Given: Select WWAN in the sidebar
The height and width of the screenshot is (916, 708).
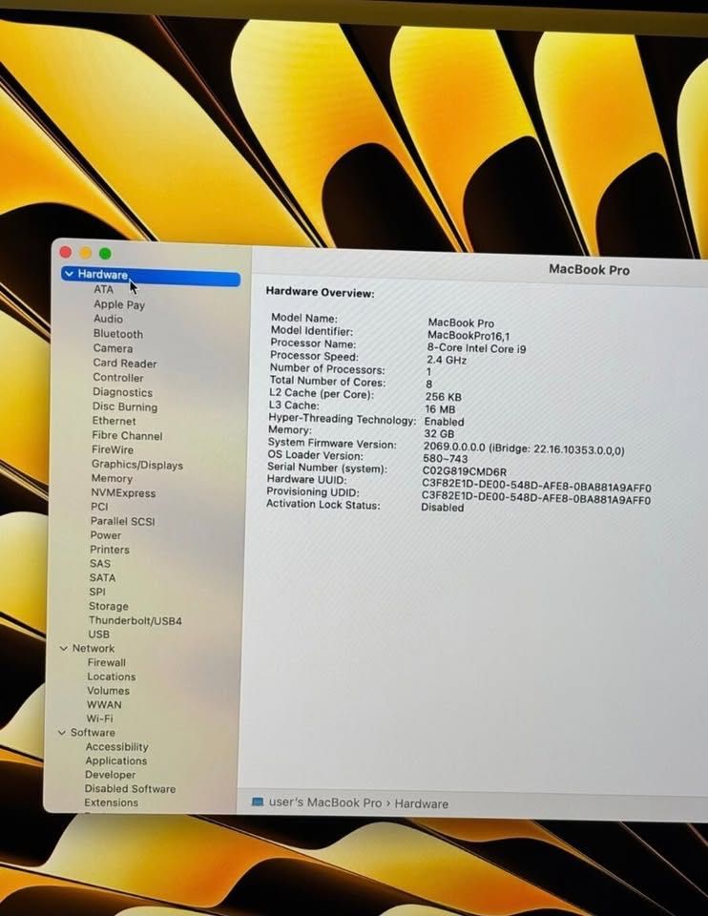Looking at the screenshot, I should pyautogui.click(x=104, y=704).
